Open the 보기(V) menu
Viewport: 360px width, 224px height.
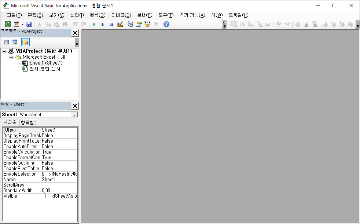(x=57, y=15)
